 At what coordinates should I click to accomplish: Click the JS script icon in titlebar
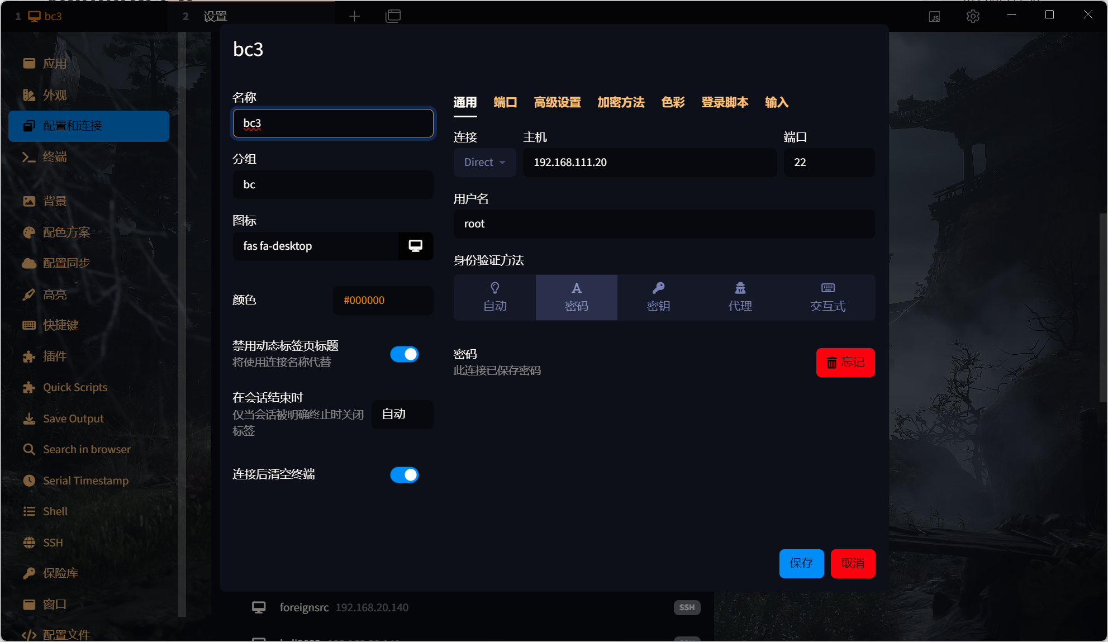click(x=934, y=16)
